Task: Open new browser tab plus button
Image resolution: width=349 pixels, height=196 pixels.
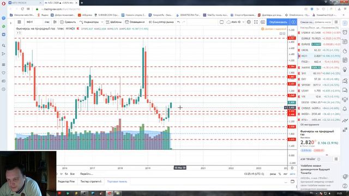Action: 82,3
